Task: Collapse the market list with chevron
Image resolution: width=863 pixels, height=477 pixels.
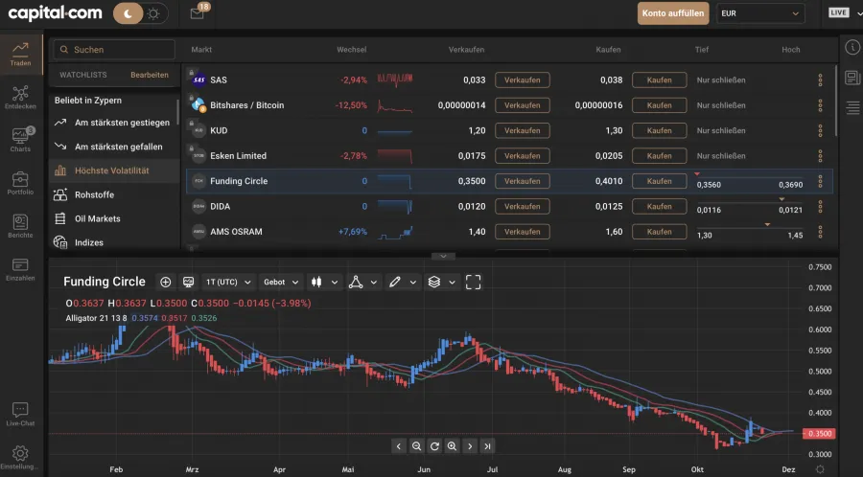Action: point(443,256)
